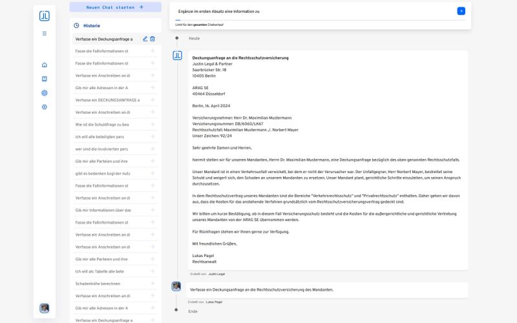Click the arrow on 'Verfasse ein DECKUNGSANFRAGE a' row
This screenshot has height=323, width=517.
153,100
